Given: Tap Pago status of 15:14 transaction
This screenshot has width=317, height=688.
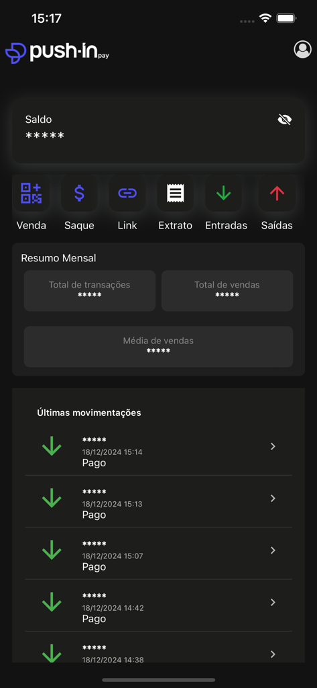Looking at the screenshot, I should click(x=94, y=463).
